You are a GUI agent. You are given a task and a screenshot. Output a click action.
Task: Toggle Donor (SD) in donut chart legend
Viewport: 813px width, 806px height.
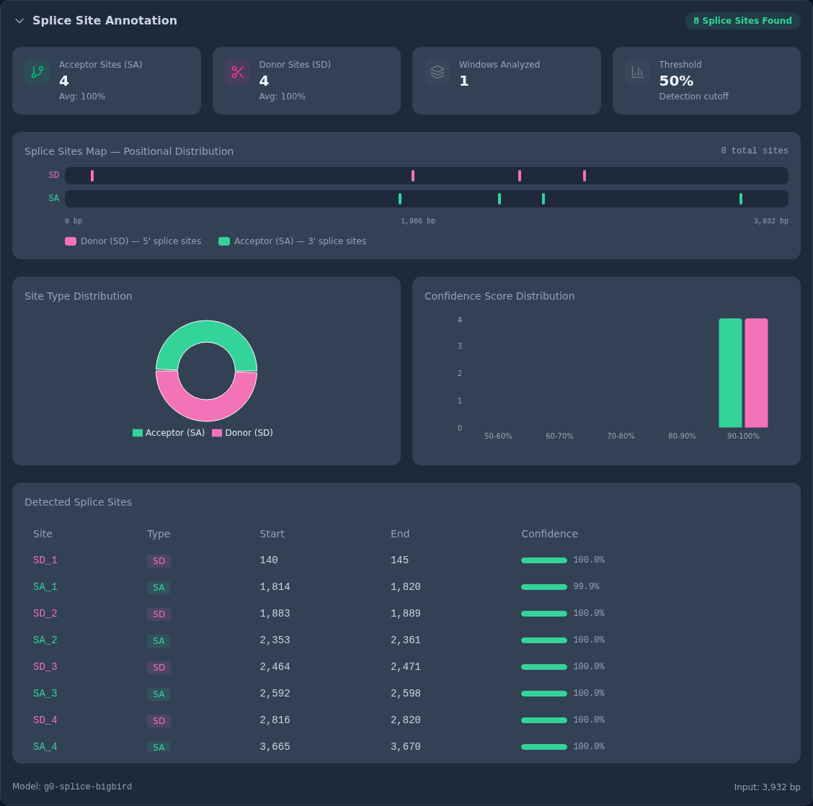click(243, 433)
